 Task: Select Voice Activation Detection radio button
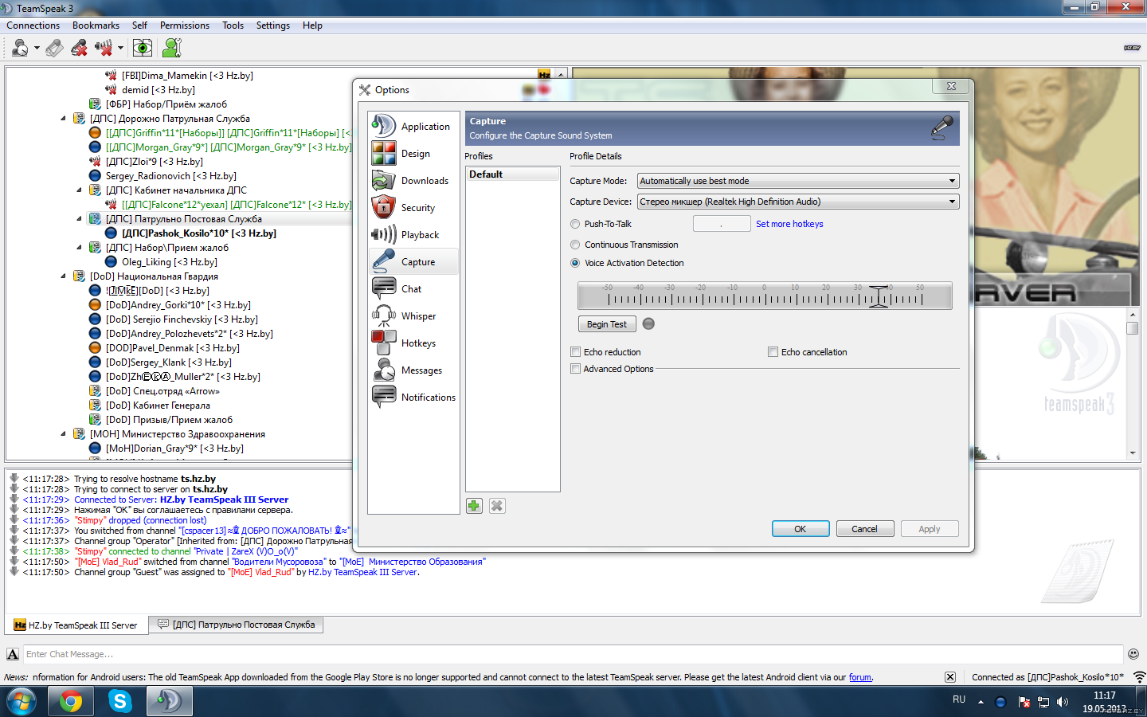point(575,263)
